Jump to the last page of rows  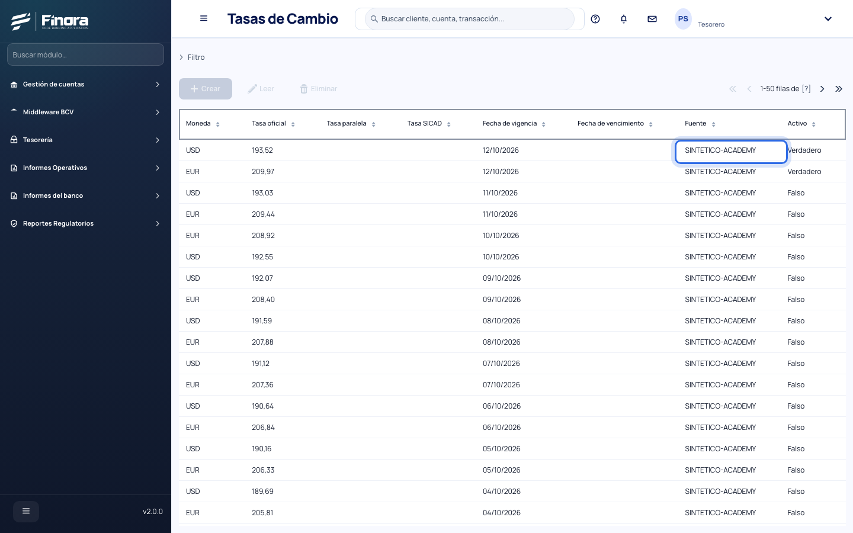point(839,89)
